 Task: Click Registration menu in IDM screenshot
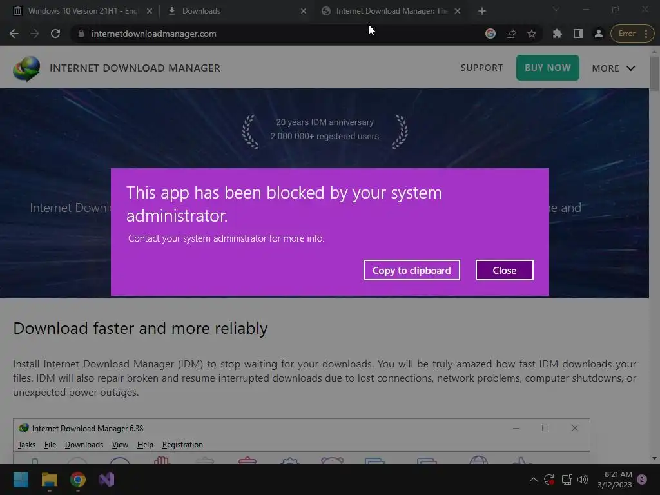[x=182, y=445]
